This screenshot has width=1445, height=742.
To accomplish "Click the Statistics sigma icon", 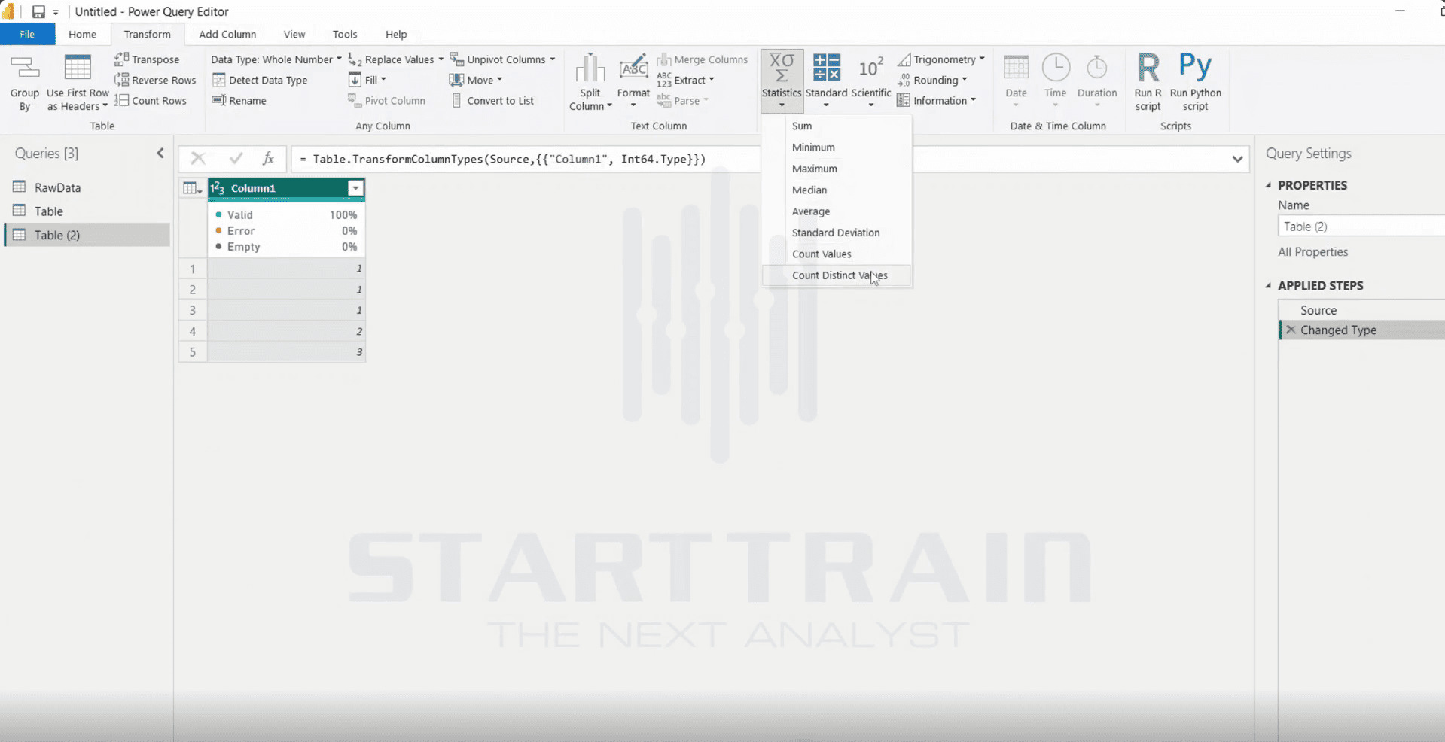I will 782,68.
